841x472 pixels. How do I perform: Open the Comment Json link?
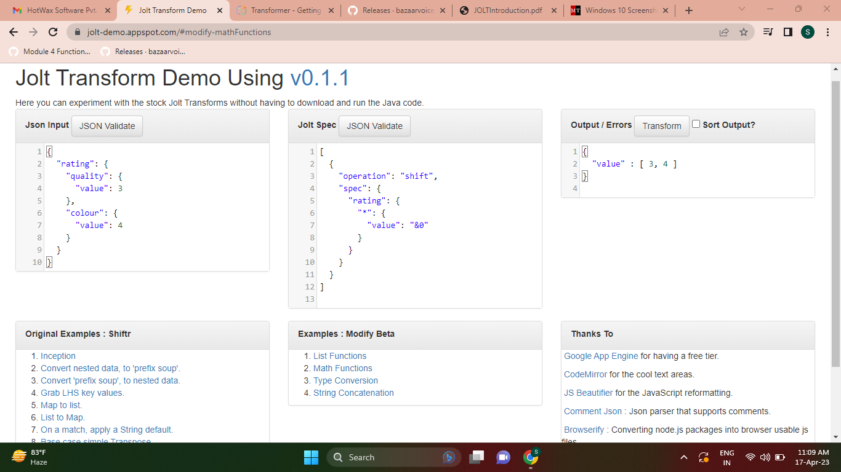click(x=593, y=411)
